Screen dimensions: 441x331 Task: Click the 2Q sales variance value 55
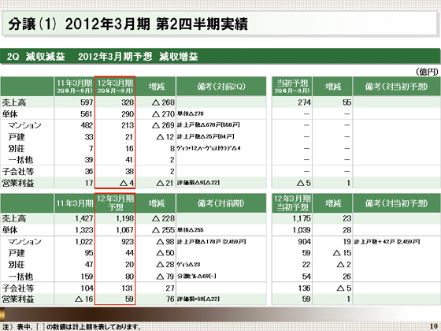point(347,102)
